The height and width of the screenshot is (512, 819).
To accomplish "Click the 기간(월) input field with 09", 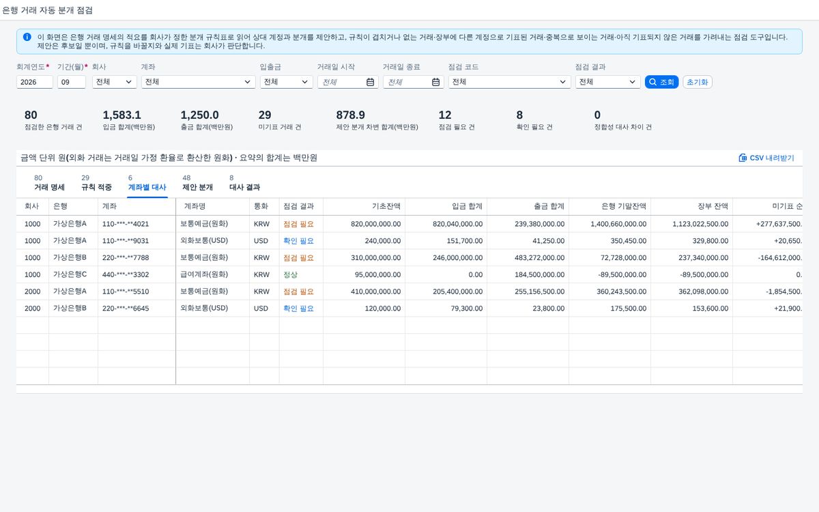I will click(x=72, y=82).
